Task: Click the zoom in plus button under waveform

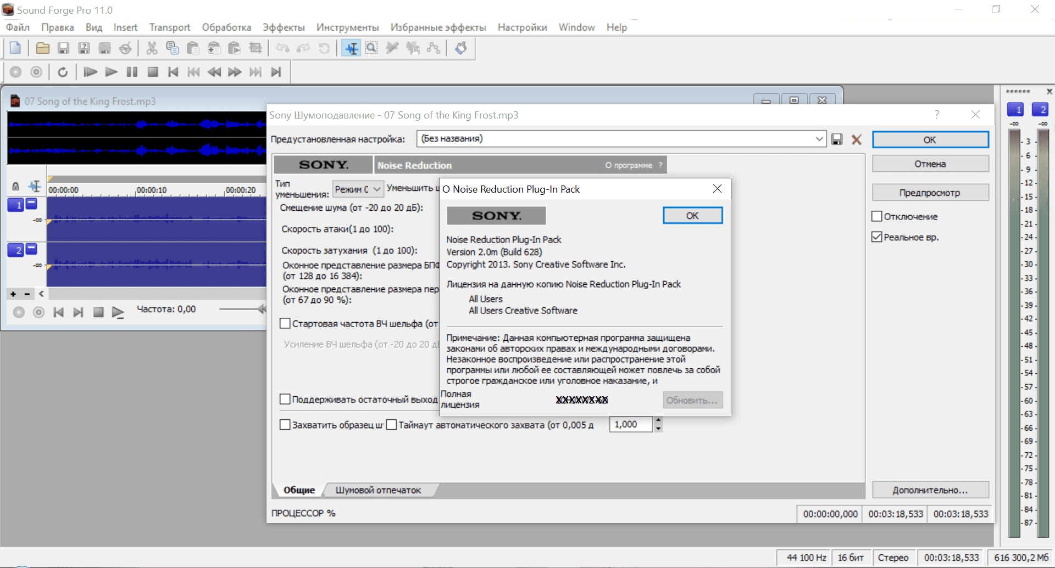Action: click(13, 294)
